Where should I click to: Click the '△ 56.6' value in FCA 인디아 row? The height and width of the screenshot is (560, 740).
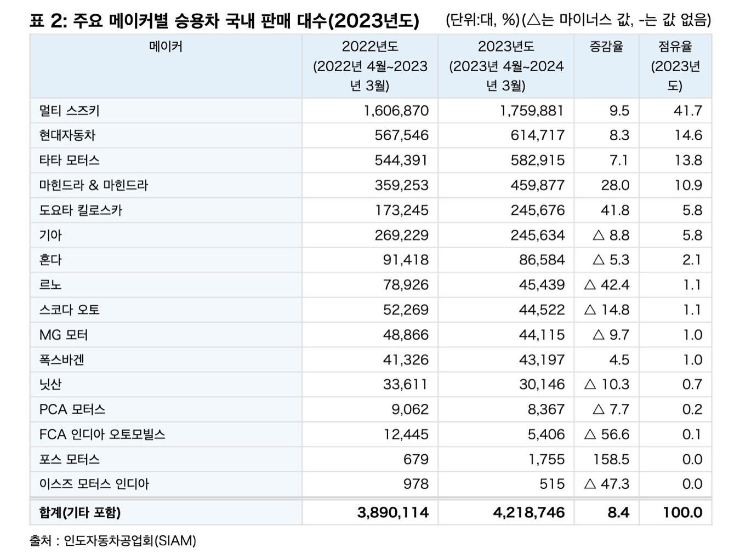click(x=607, y=435)
